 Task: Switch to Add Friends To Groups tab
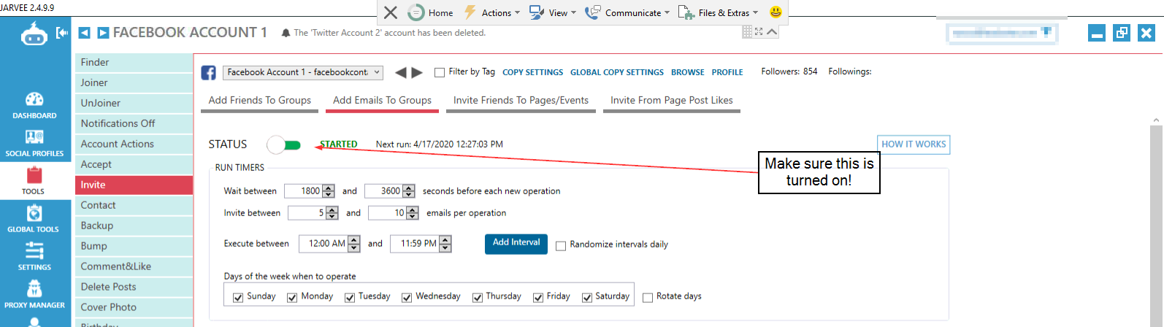tap(260, 101)
